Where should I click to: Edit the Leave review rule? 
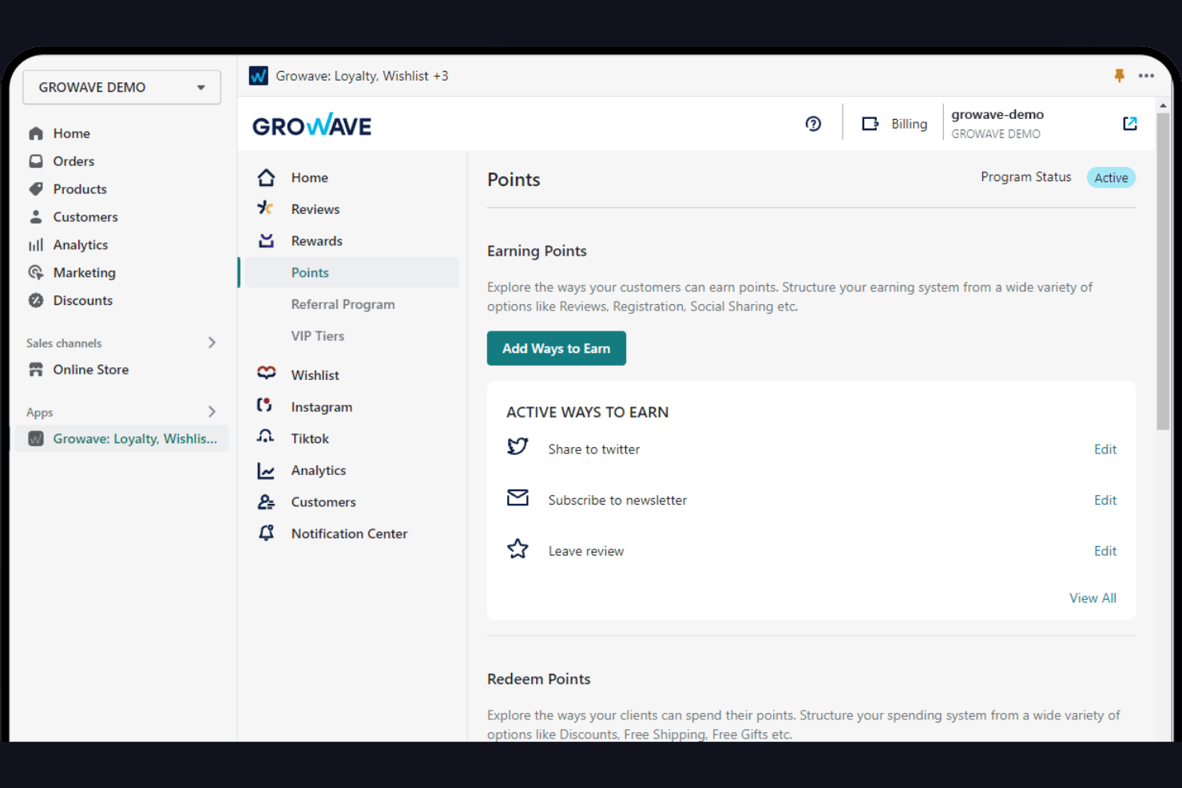(1105, 551)
